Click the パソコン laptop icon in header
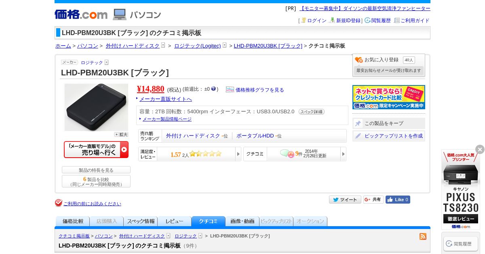Screen dimensions: 485x254 tap(120, 15)
